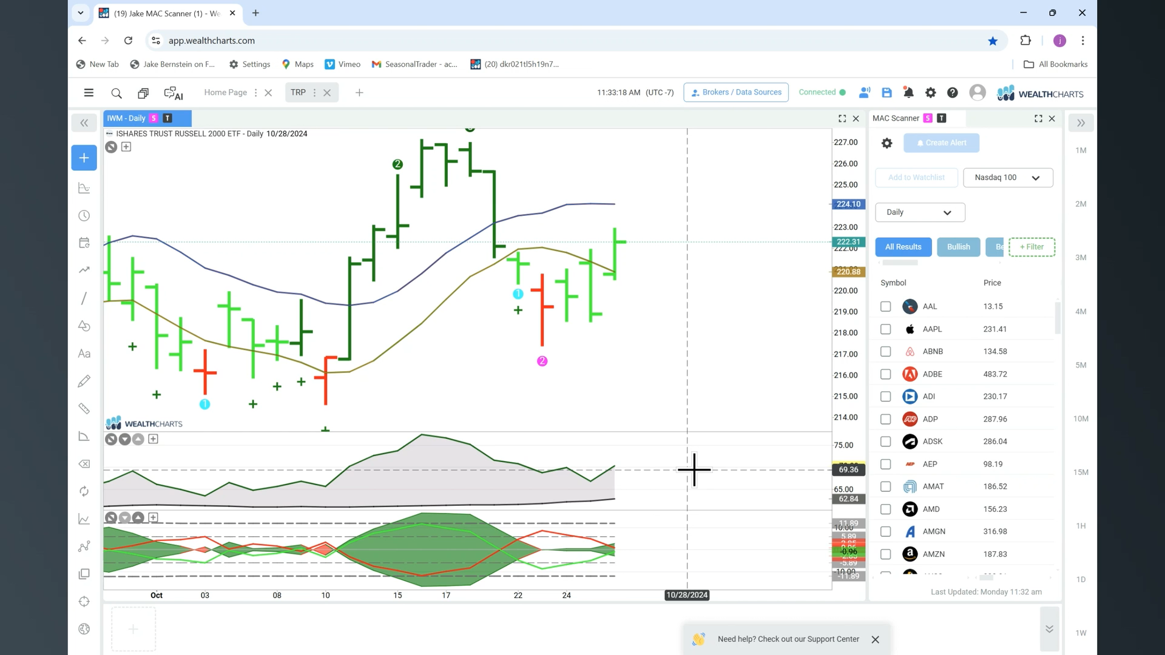Open the community users chat icon
The image size is (1165, 655).
pyautogui.click(x=865, y=93)
